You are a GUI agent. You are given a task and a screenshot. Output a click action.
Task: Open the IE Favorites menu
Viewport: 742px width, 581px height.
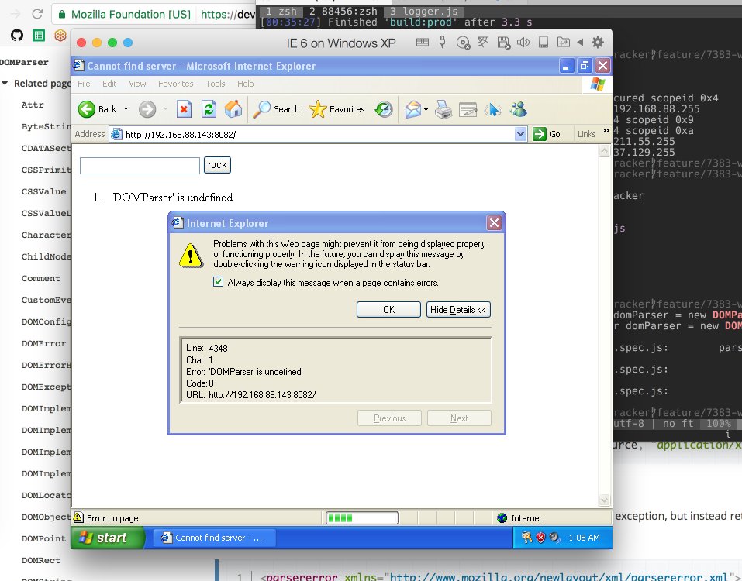175,84
